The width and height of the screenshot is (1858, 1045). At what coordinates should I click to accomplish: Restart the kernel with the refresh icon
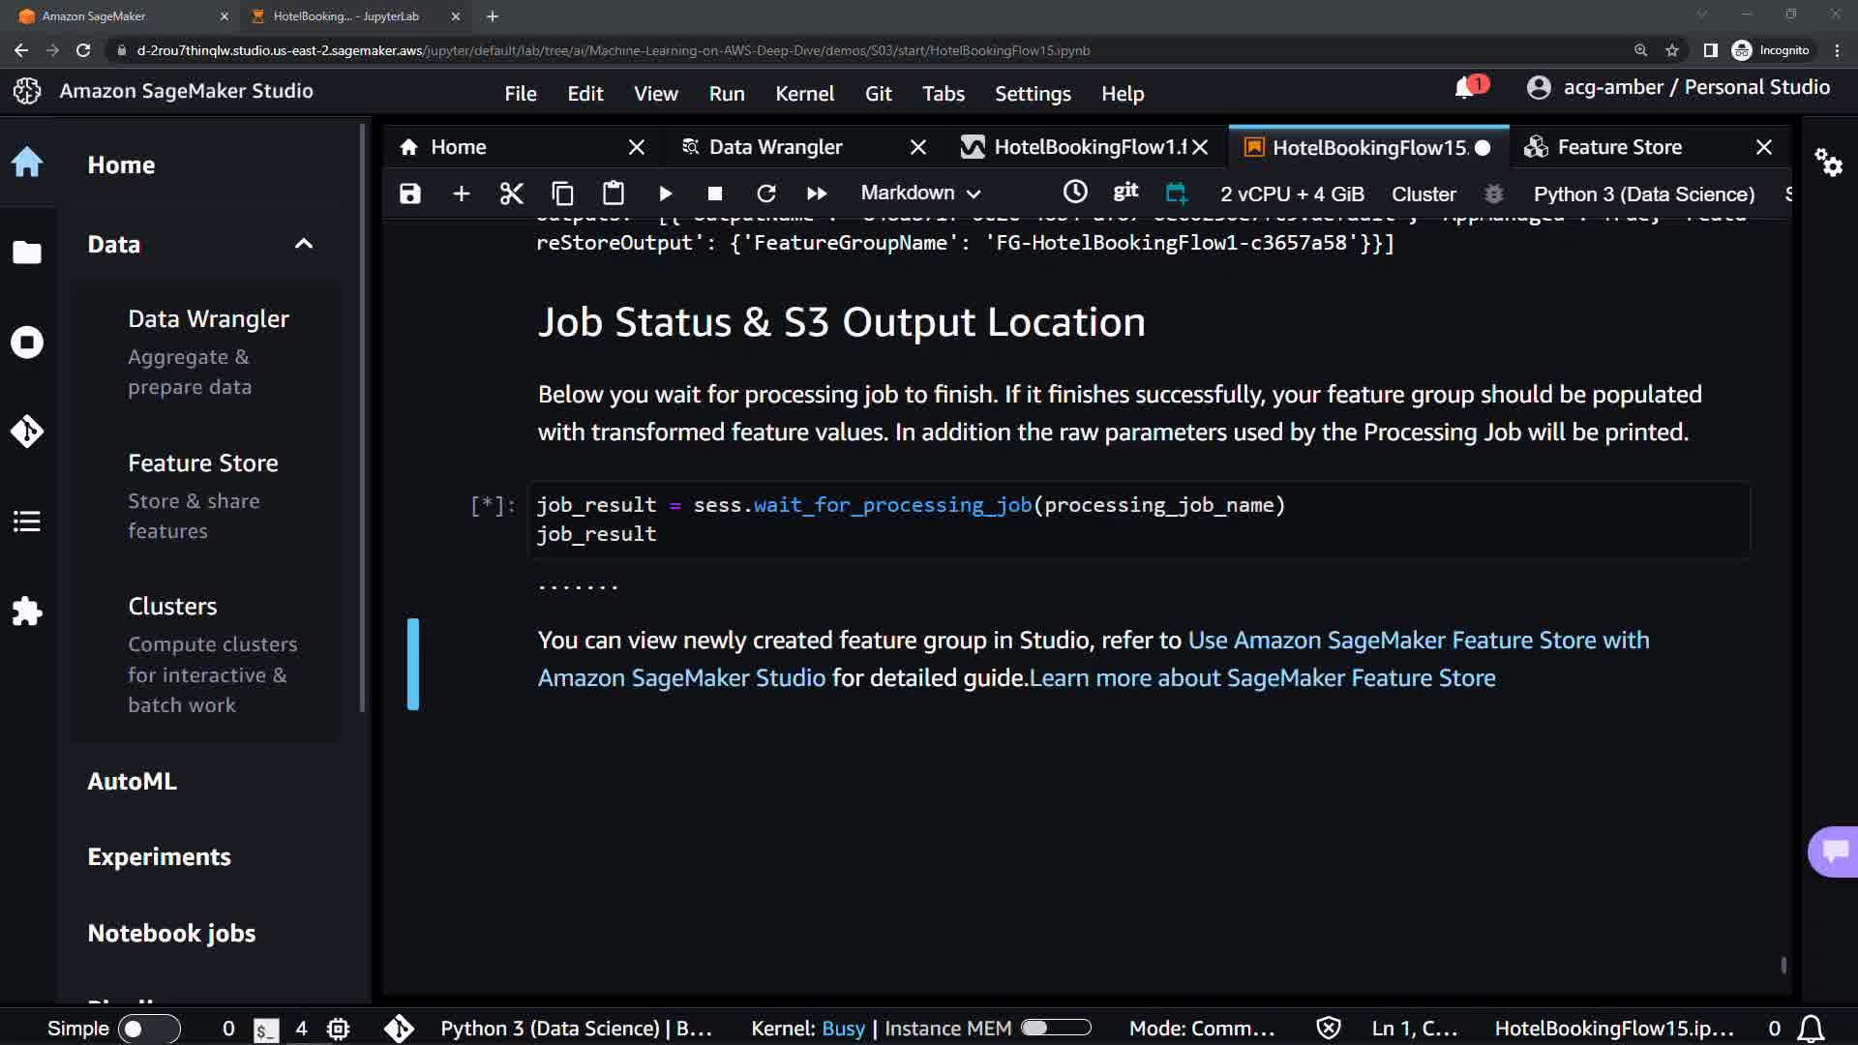(766, 194)
